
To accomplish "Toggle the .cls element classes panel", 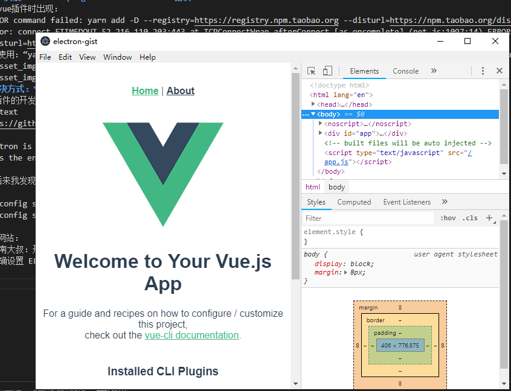I will pos(469,218).
